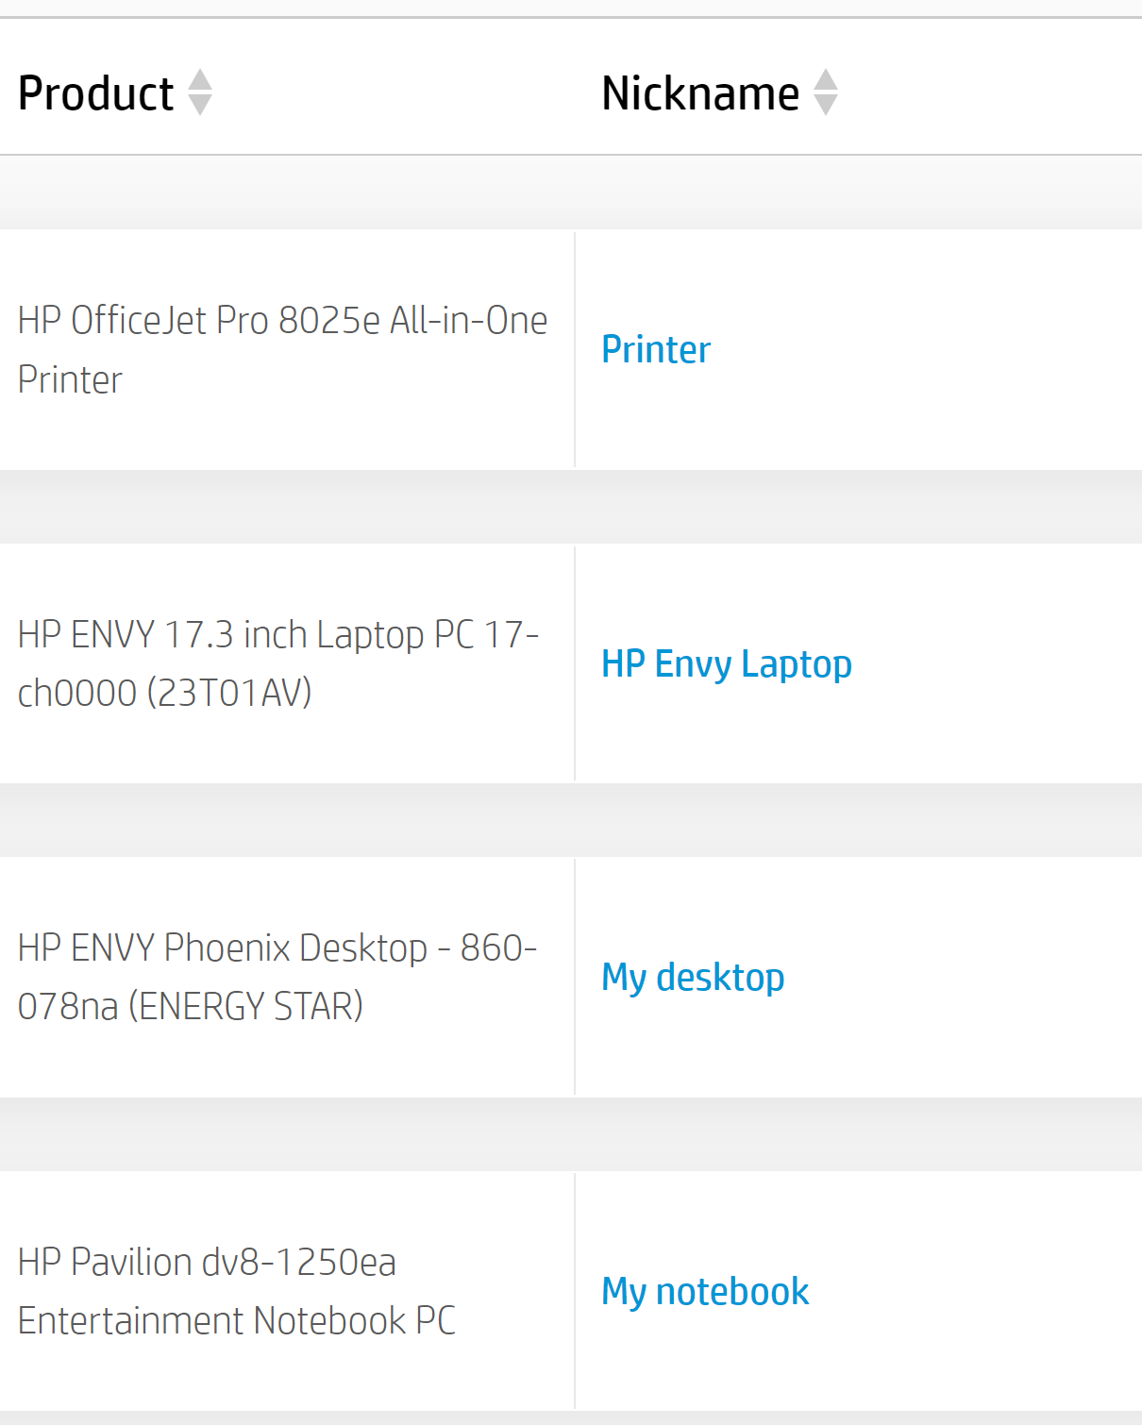Click the Nickname column sort-descending arrow
The height and width of the screenshot is (1425, 1142).
[826, 106]
